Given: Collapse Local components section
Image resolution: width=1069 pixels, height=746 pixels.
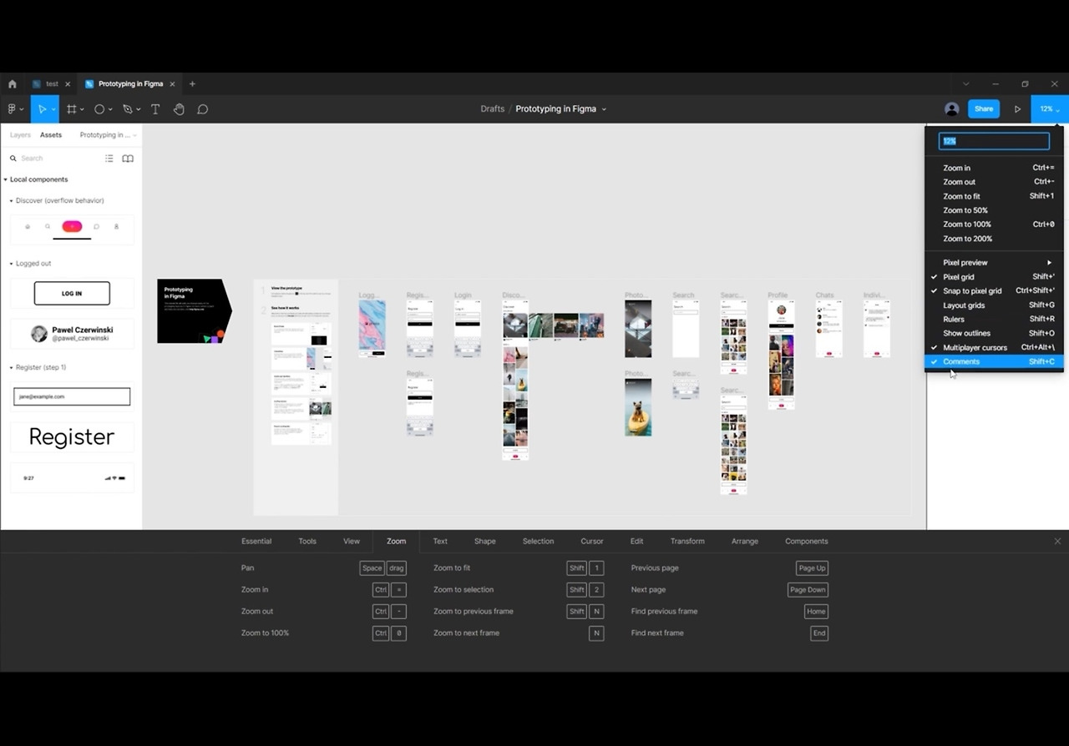Looking at the screenshot, I should 5,180.
